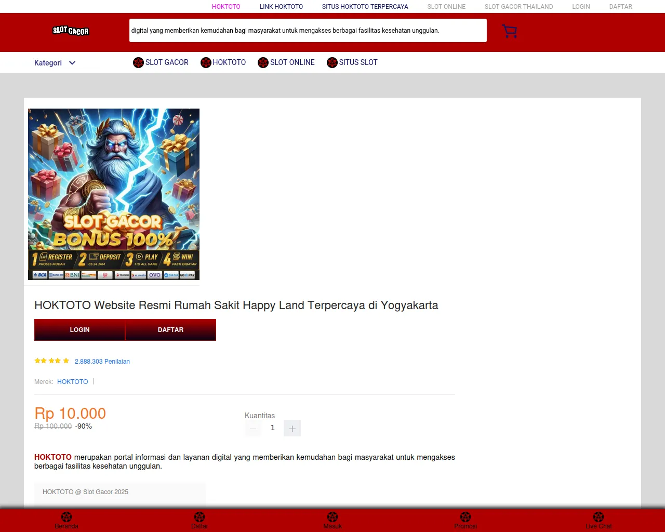The width and height of the screenshot is (665, 532).
Task: Tap the Beranda icon in bottom bar
Action: point(66,517)
